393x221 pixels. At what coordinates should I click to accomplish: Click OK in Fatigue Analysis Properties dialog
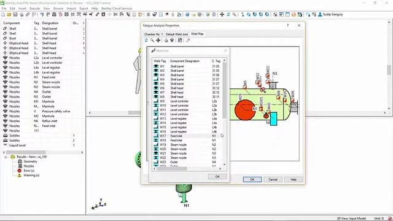(252, 179)
